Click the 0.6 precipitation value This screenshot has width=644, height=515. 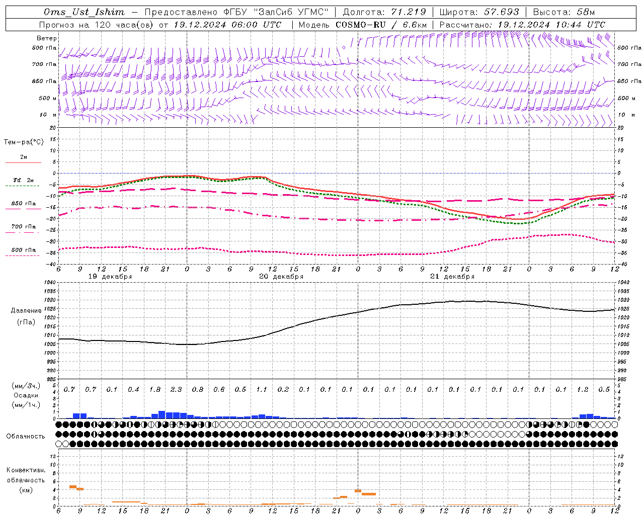tap(219, 390)
